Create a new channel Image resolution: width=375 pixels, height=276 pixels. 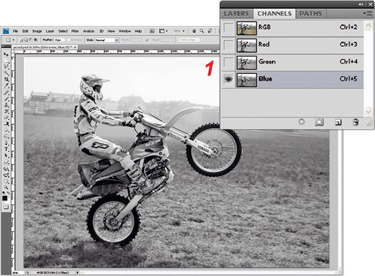click(338, 122)
